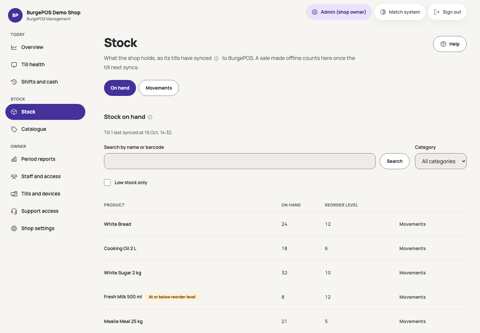Open Catalogue in the sidebar
Image resolution: width=480 pixels, height=333 pixels.
pyautogui.click(x=45, y=129)
